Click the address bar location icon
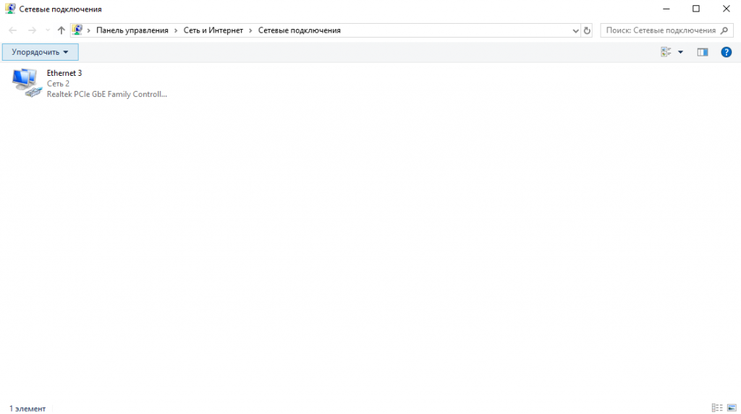 pos(77,30)
